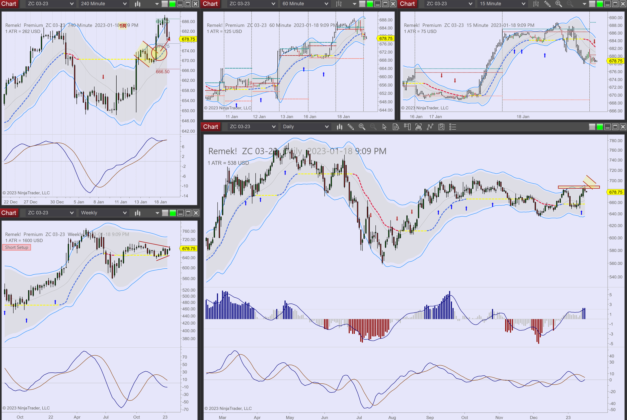Toggle gray link button on 60 Minute chart
This screenshot has height=420, width=627.
(362, 4)
